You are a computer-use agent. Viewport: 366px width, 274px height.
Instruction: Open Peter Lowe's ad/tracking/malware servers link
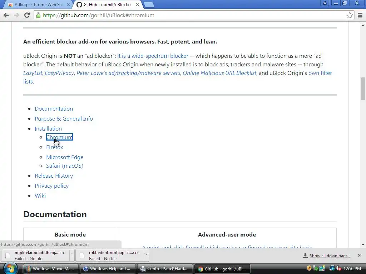tap(128, 73)
